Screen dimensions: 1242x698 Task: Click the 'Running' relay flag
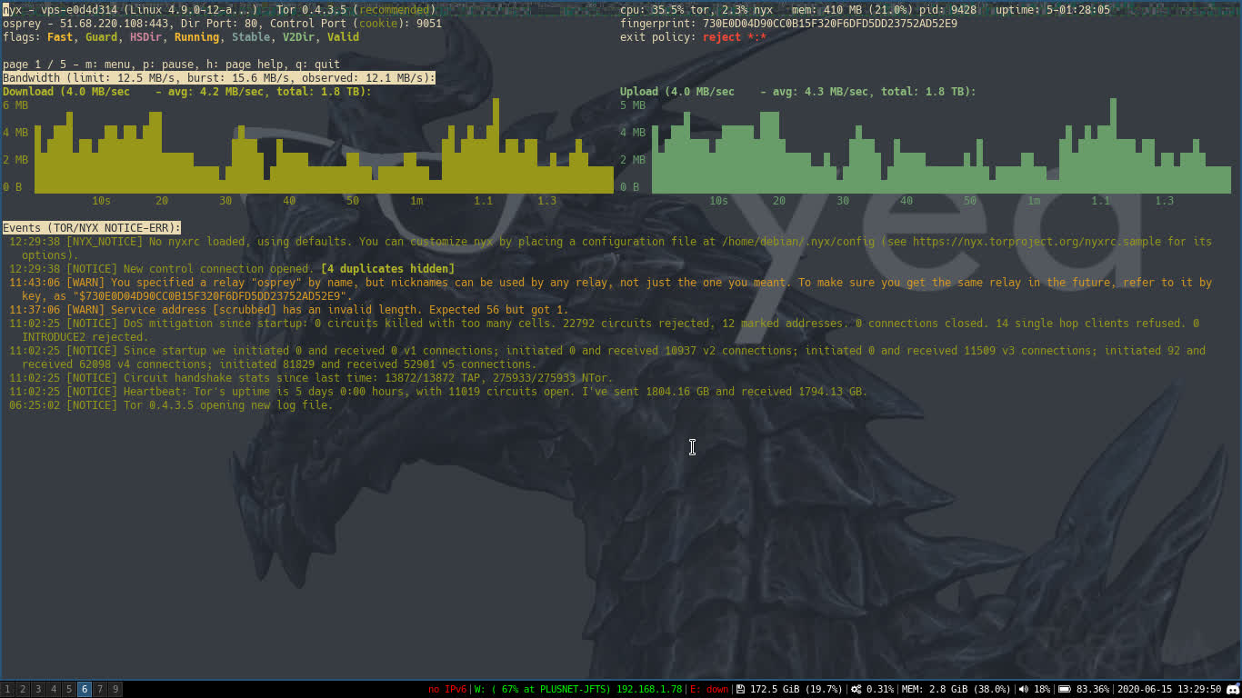point(196,37)
